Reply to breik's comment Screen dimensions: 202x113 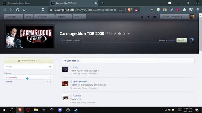click(85, 74)
